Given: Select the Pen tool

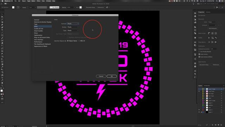Looking at the screenshot, I should [x=2, y=25].
